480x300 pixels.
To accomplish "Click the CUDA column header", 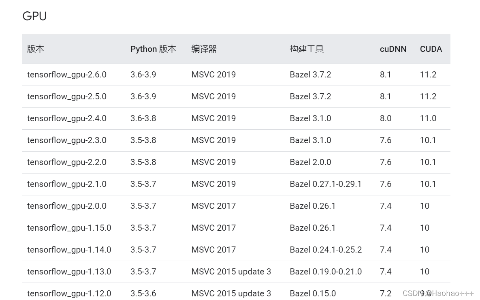I will (x=431, y=49).
